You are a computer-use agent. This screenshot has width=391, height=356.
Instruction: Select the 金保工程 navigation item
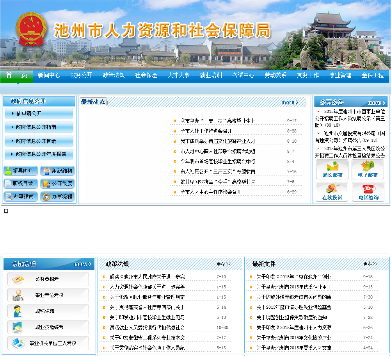click(x=373, y=75)
